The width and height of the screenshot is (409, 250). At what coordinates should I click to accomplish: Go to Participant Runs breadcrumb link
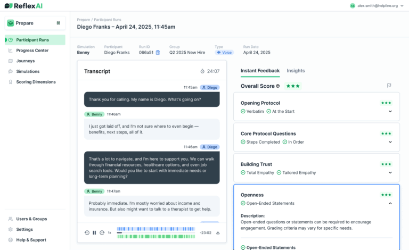pyautogui.click(x=105, y=19)
